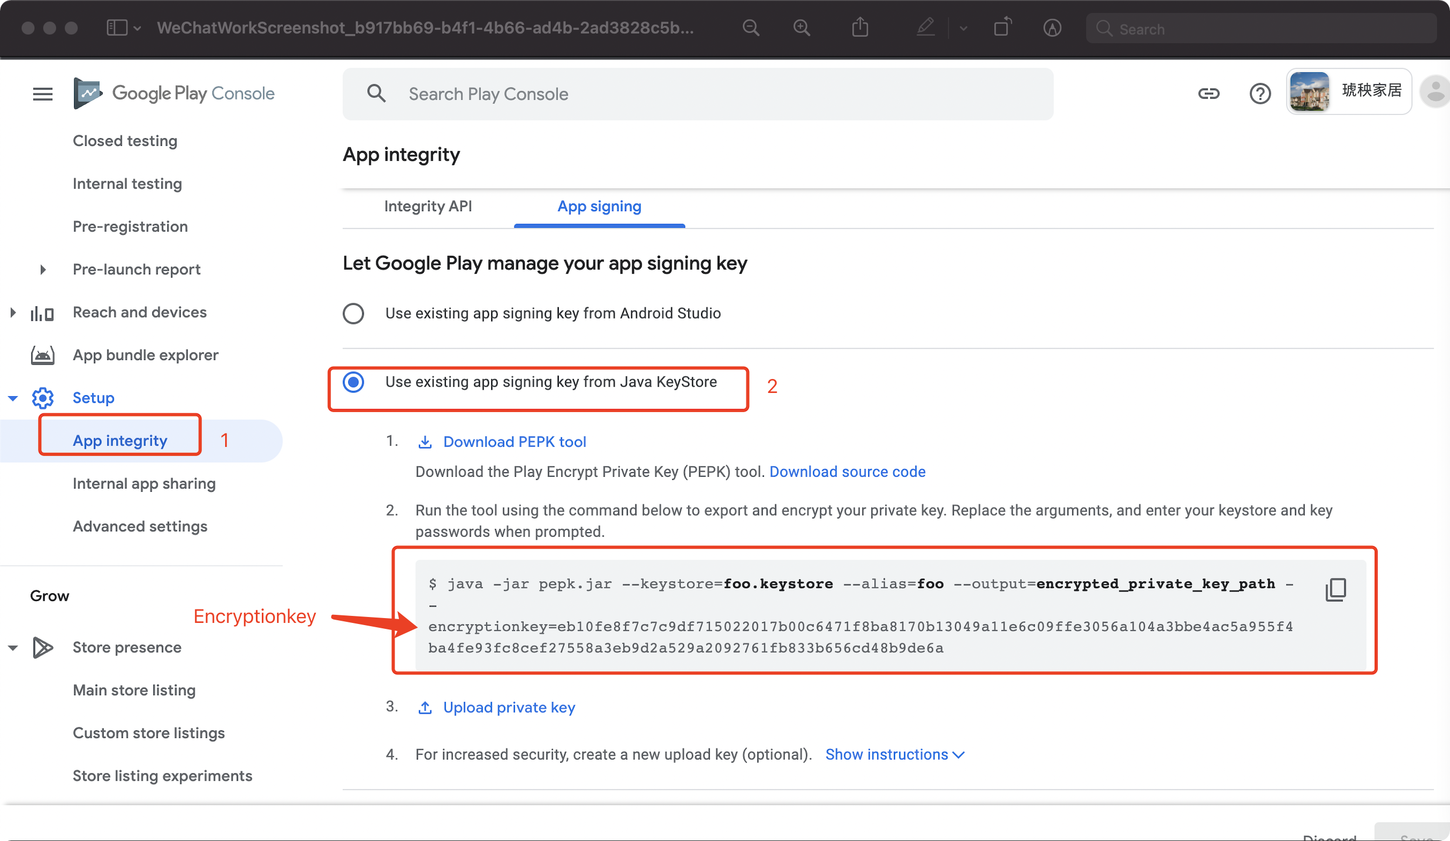
Task: Click Preview's share icon
Action: (860, 26)
